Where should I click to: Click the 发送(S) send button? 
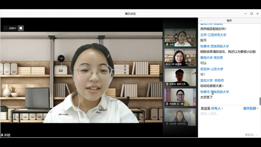click(x=249, y=135)
